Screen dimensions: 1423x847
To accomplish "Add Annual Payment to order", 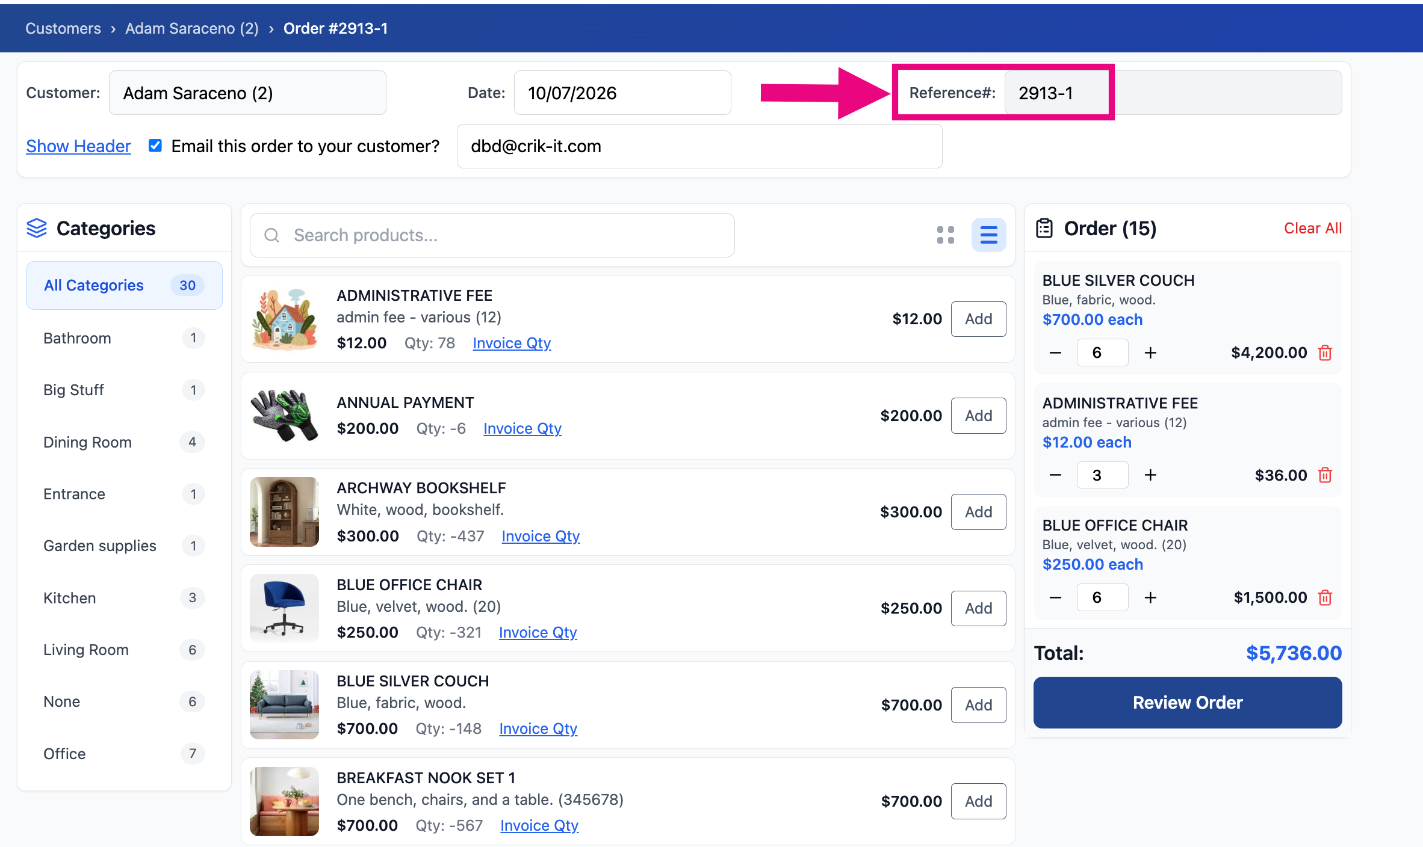I will (978, 416).
